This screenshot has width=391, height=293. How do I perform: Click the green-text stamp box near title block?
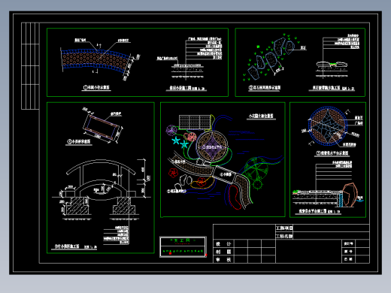[183, 246]
